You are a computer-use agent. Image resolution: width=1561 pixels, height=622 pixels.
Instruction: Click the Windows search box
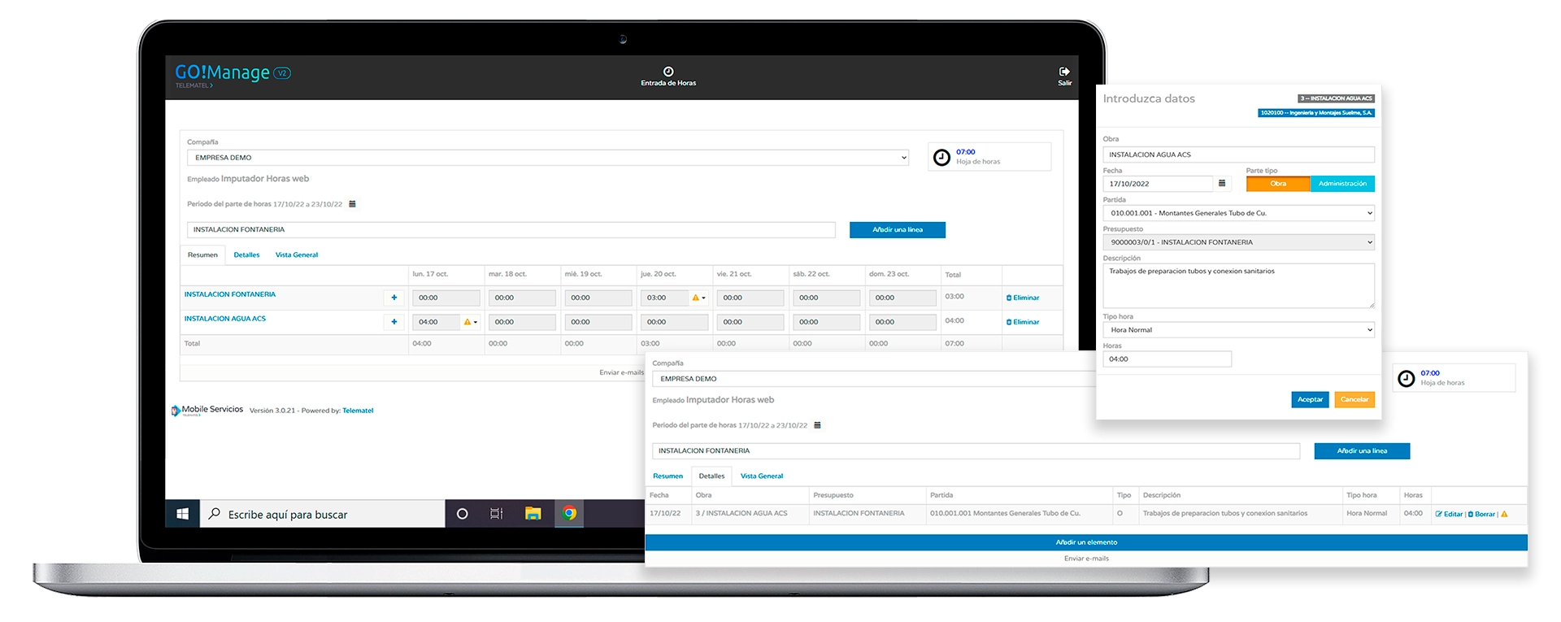tap(323, 514)
